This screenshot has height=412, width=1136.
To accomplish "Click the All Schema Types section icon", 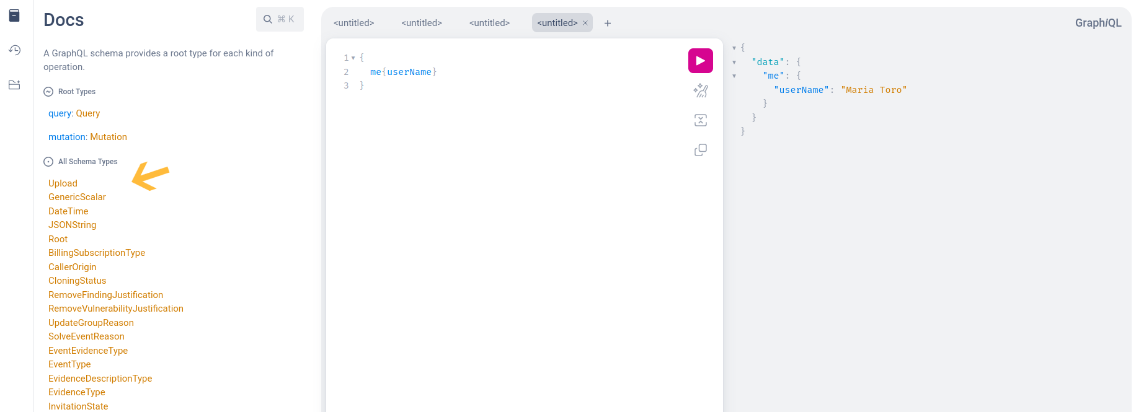I will coord(48,162).
